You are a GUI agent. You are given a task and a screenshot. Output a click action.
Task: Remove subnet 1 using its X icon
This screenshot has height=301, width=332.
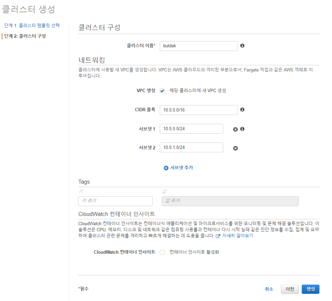click(x=235, y=129)
